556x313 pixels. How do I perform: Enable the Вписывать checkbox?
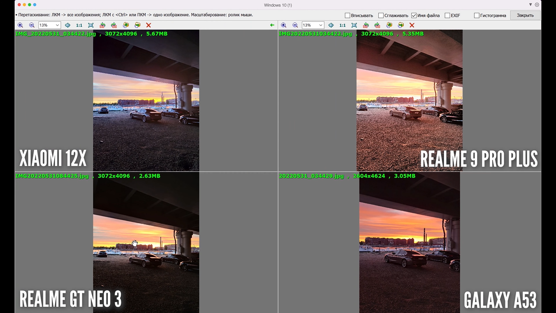347,15
